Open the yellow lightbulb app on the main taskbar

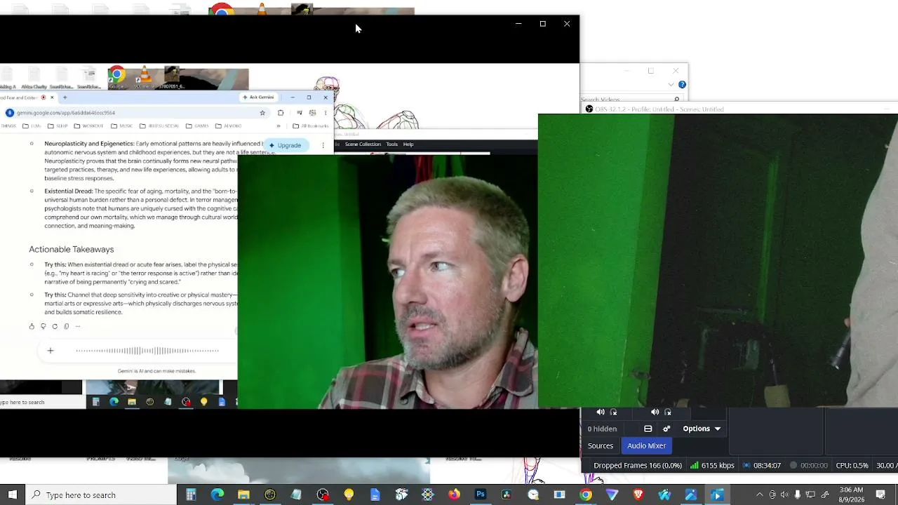coord(349,494)
